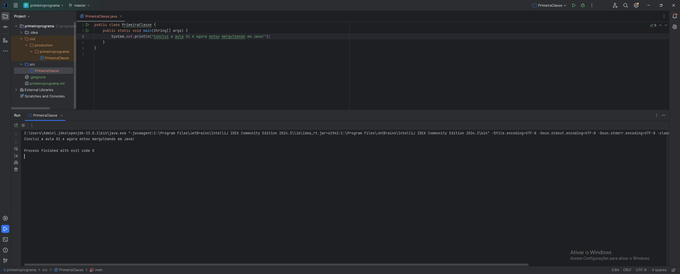Viewport: 680px width, 274px height.
Task: Click the run gutter icon on line 2
Action: point(87,31)
